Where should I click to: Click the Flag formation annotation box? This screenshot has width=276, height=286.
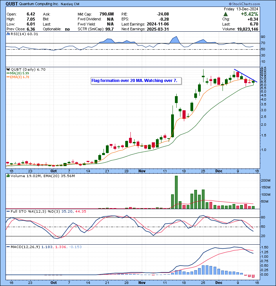click(136, 81)
